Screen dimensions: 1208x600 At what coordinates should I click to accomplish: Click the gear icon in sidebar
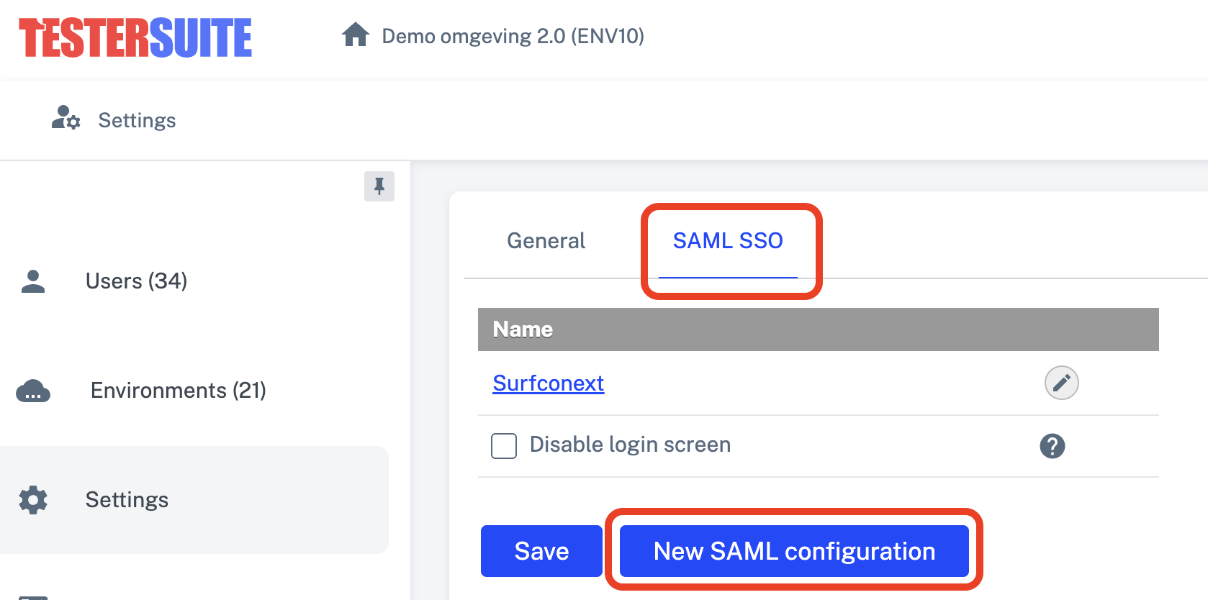pyautogui.click(x=33, y=500)
